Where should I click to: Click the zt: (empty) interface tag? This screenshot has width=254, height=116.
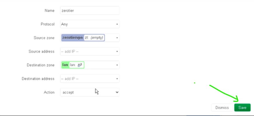(x=94, y=38)
